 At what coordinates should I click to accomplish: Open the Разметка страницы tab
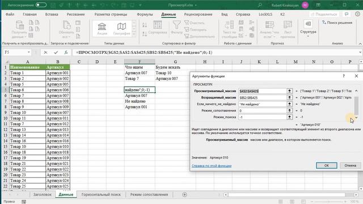coord(111,14)
